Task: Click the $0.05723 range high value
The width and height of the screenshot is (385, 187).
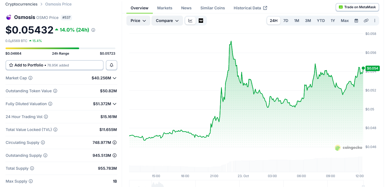Action: click(x=107, y=54)
